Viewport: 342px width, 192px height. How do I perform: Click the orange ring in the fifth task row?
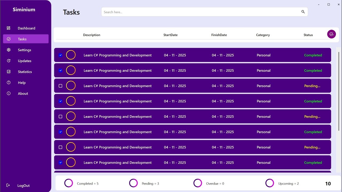[x=71, y=116]
